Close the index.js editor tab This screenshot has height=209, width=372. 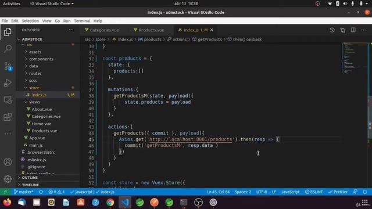pos(212,30)
